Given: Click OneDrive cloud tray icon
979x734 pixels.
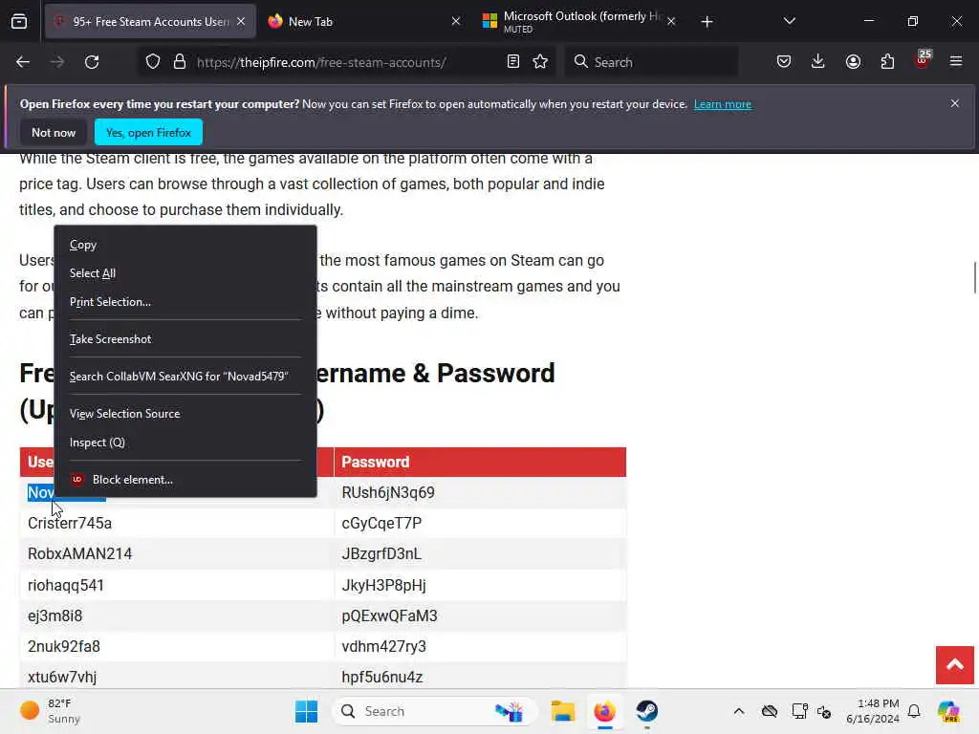Looking at the screenshot, I should 770,711.
